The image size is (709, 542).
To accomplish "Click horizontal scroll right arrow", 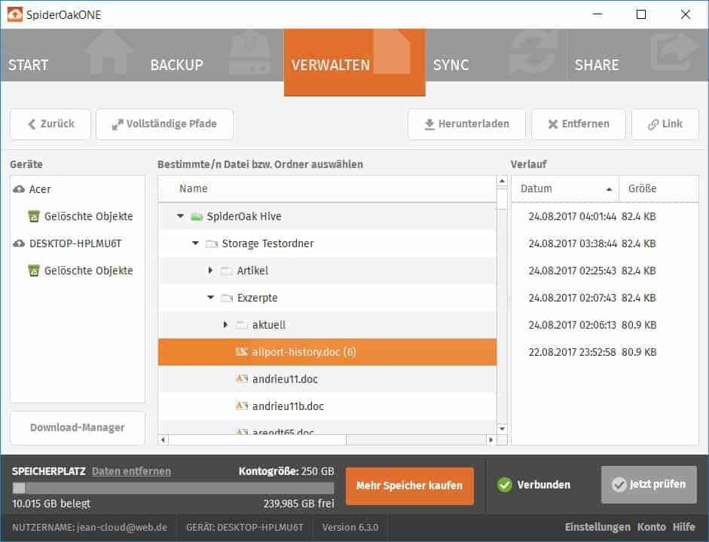I will click(491, 439).
